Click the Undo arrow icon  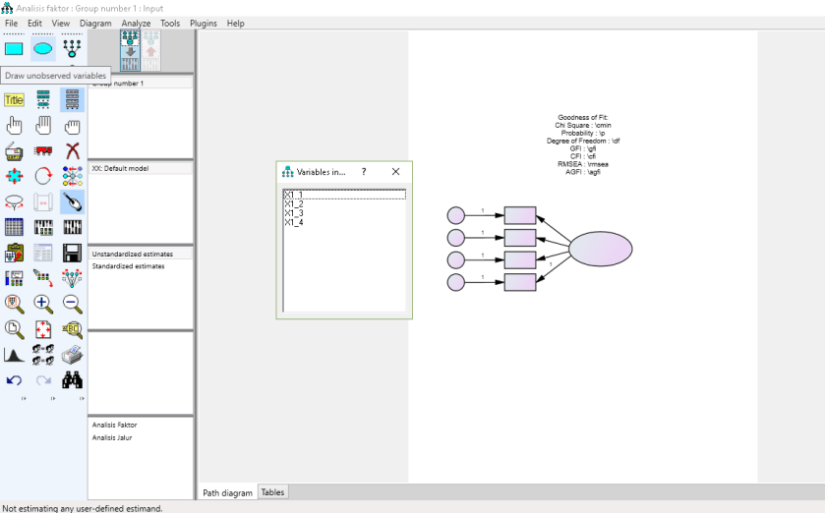(x=14, y=380)
